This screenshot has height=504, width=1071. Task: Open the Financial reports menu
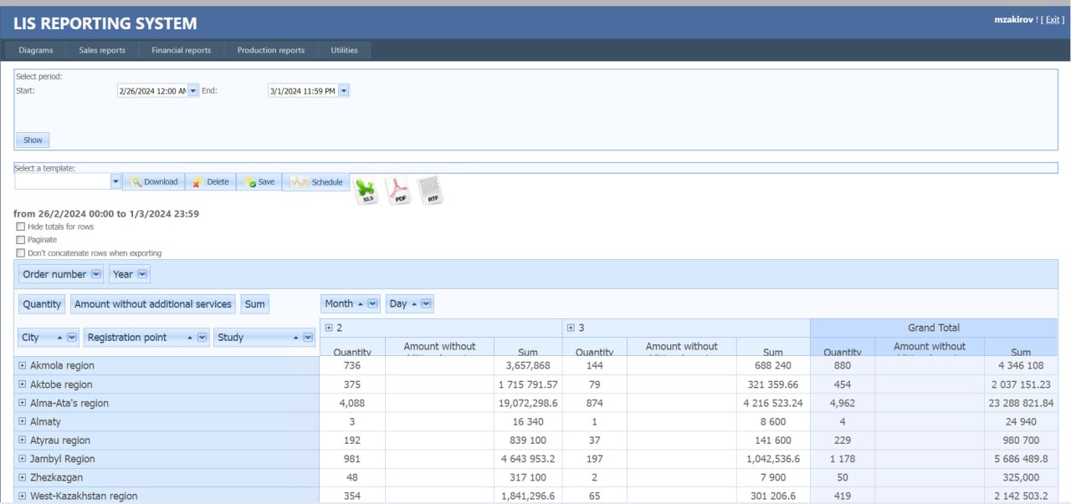pos(182,50)
